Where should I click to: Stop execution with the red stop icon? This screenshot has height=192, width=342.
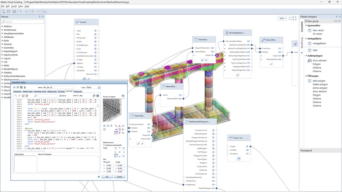[x=38, y=11]
